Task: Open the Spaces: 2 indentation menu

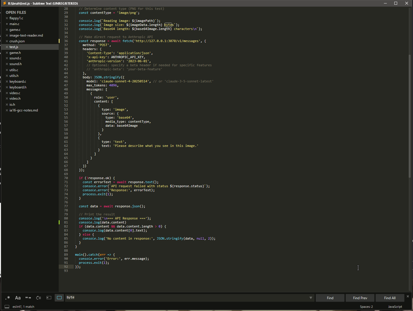Action: 366,307
